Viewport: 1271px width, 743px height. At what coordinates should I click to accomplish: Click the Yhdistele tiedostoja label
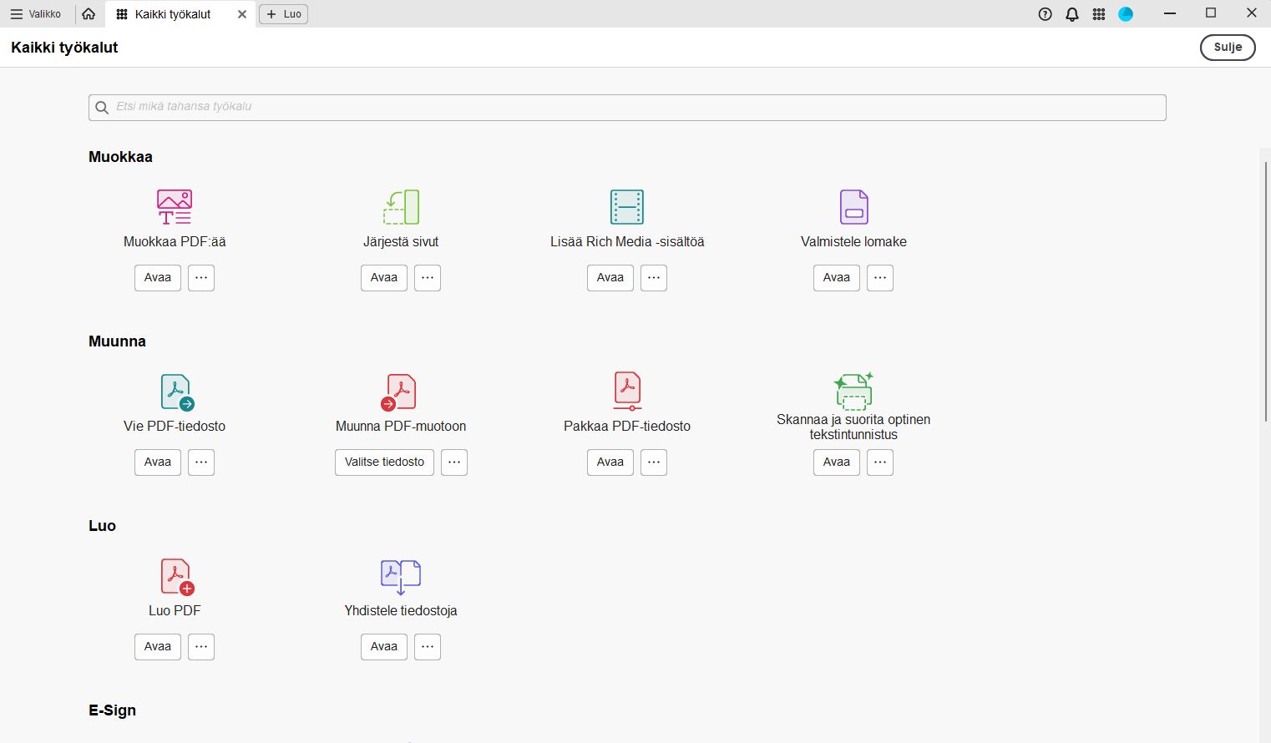(x=401, y=611)
